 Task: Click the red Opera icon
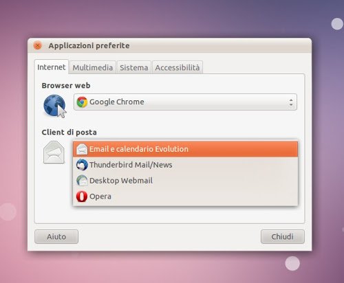pos(82,196)
